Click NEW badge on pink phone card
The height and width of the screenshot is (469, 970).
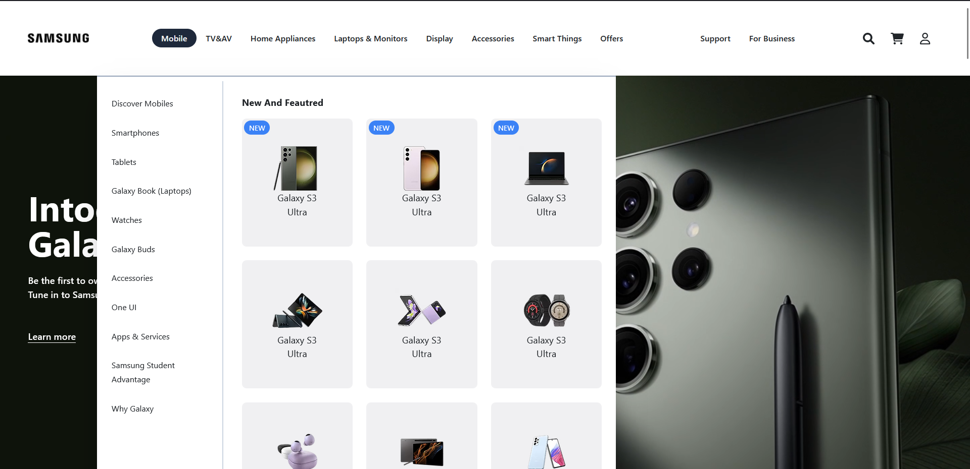381,128
